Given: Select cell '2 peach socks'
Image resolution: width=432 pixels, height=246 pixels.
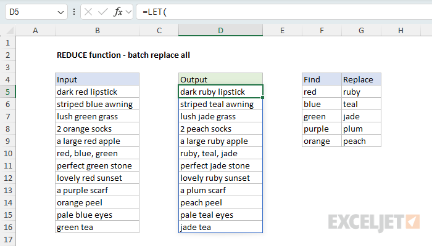Looking at the screenshot, I should pyautogui.click(x=221, y=129).
